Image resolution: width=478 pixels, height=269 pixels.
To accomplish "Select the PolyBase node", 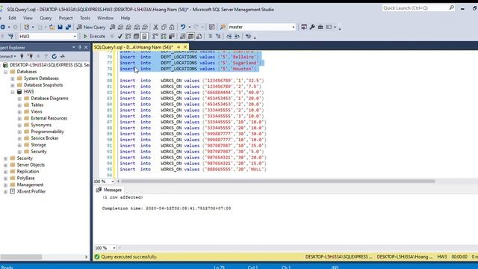I will click(x=25, y=178).
